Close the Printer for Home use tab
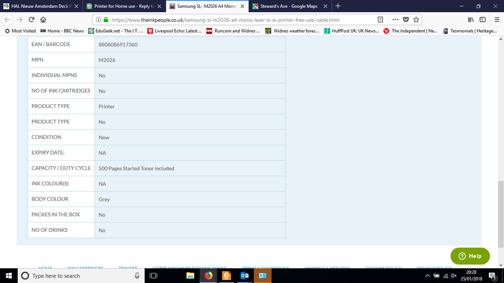The height and width of the screenshot is (283, 504). coord(159,6)
